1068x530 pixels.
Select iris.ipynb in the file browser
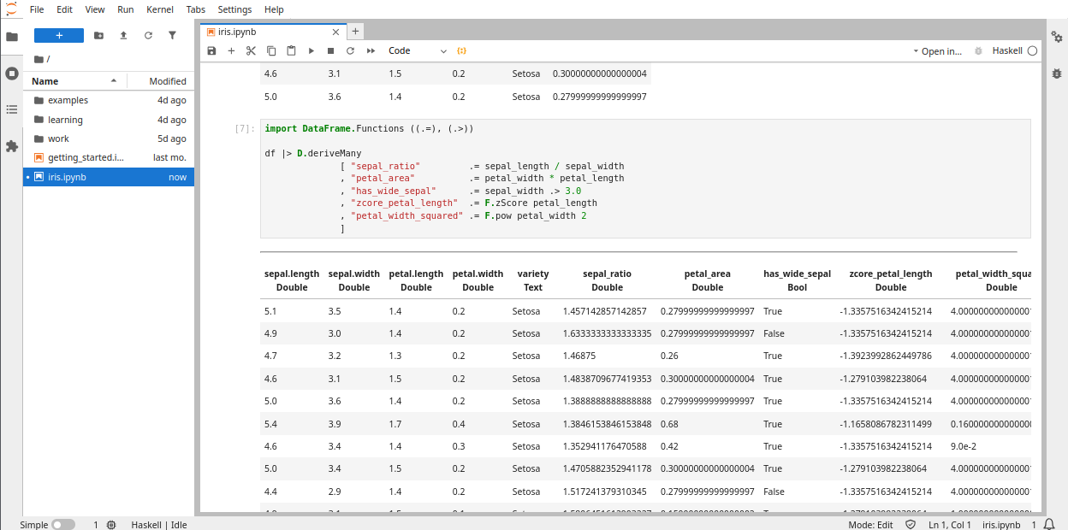coord(110,177)
